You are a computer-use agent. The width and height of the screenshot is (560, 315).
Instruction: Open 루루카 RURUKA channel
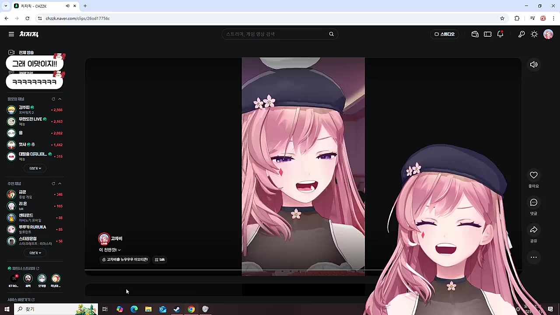(x=35, y=229)
